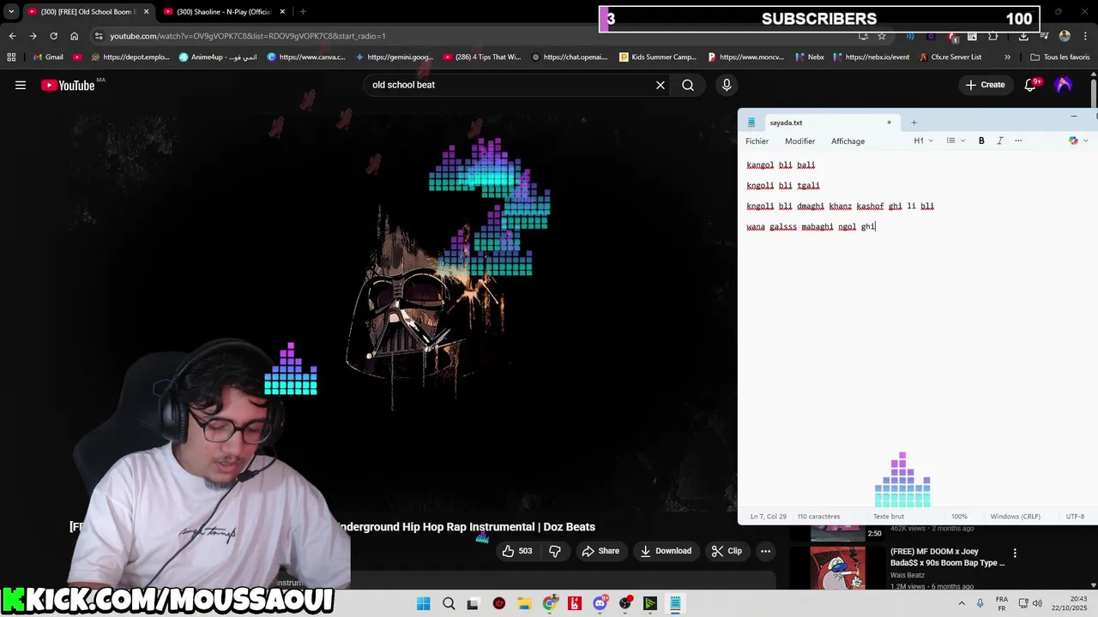Open Chrome three-dot menu

[1085, 36]
